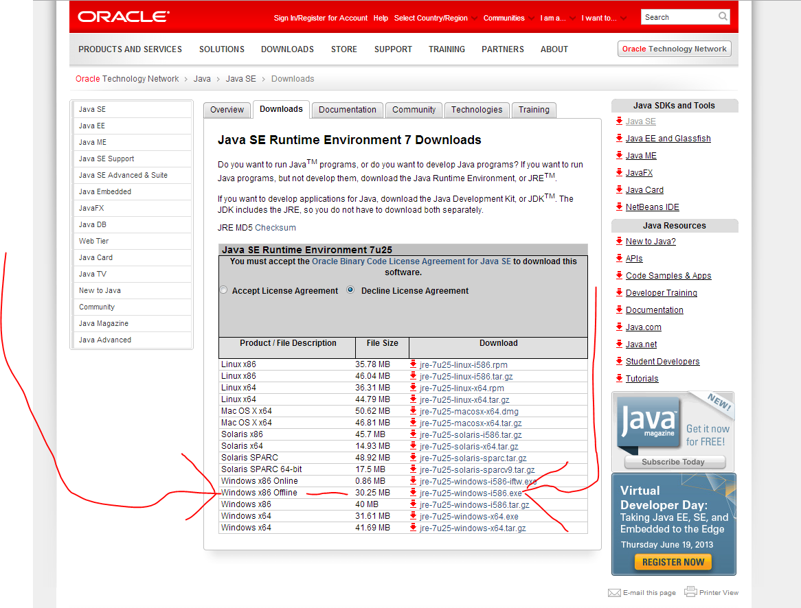Click red arrow icon beside Java EE and Glassfish
This screenshot has width=801, height=608.
619,139
